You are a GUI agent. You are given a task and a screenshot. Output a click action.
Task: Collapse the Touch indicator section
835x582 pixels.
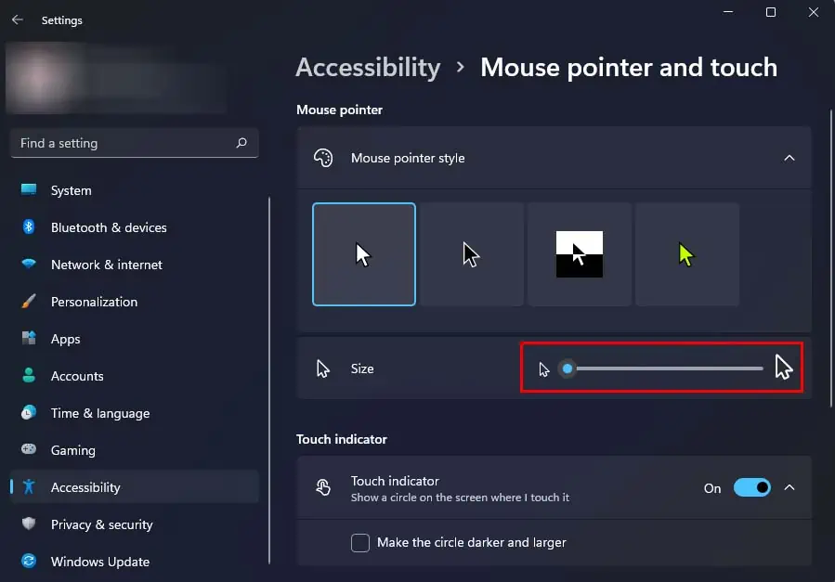[x=789, y=487]
